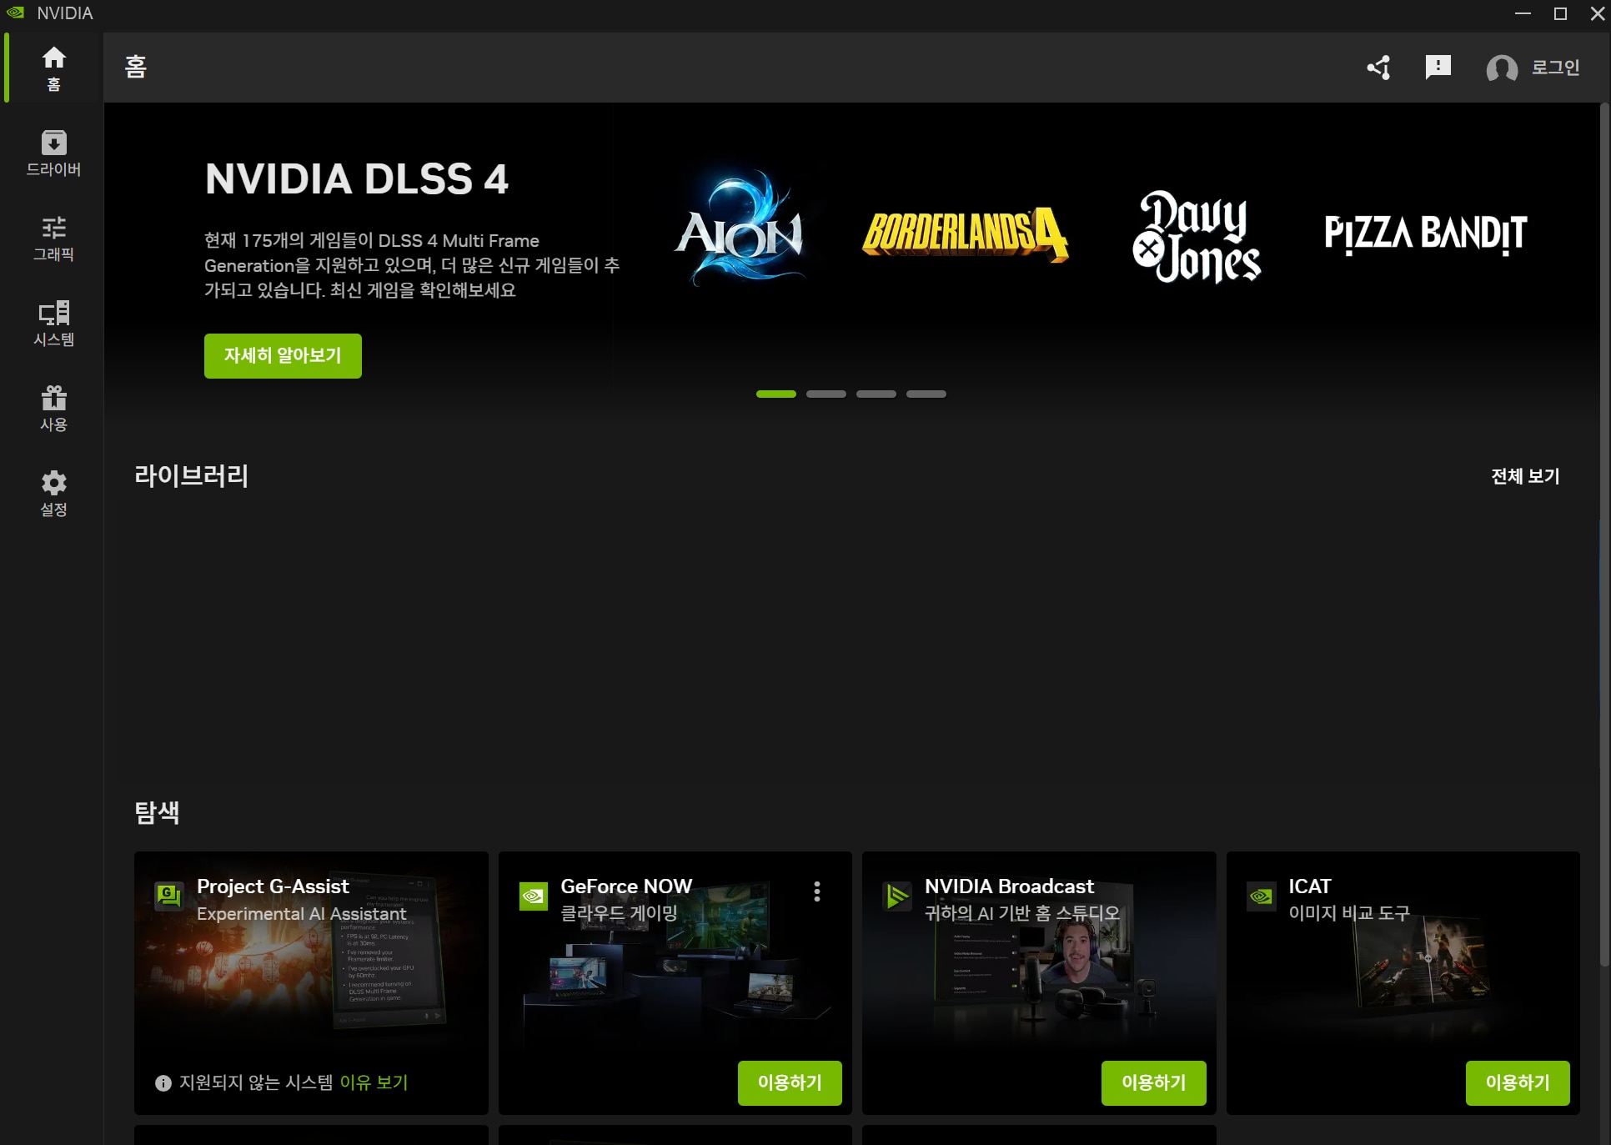The height and width of the screenshot is (1145, 1611).
Task: Click the vertical scrollbar on right edge
Action: click(1603, 534)
